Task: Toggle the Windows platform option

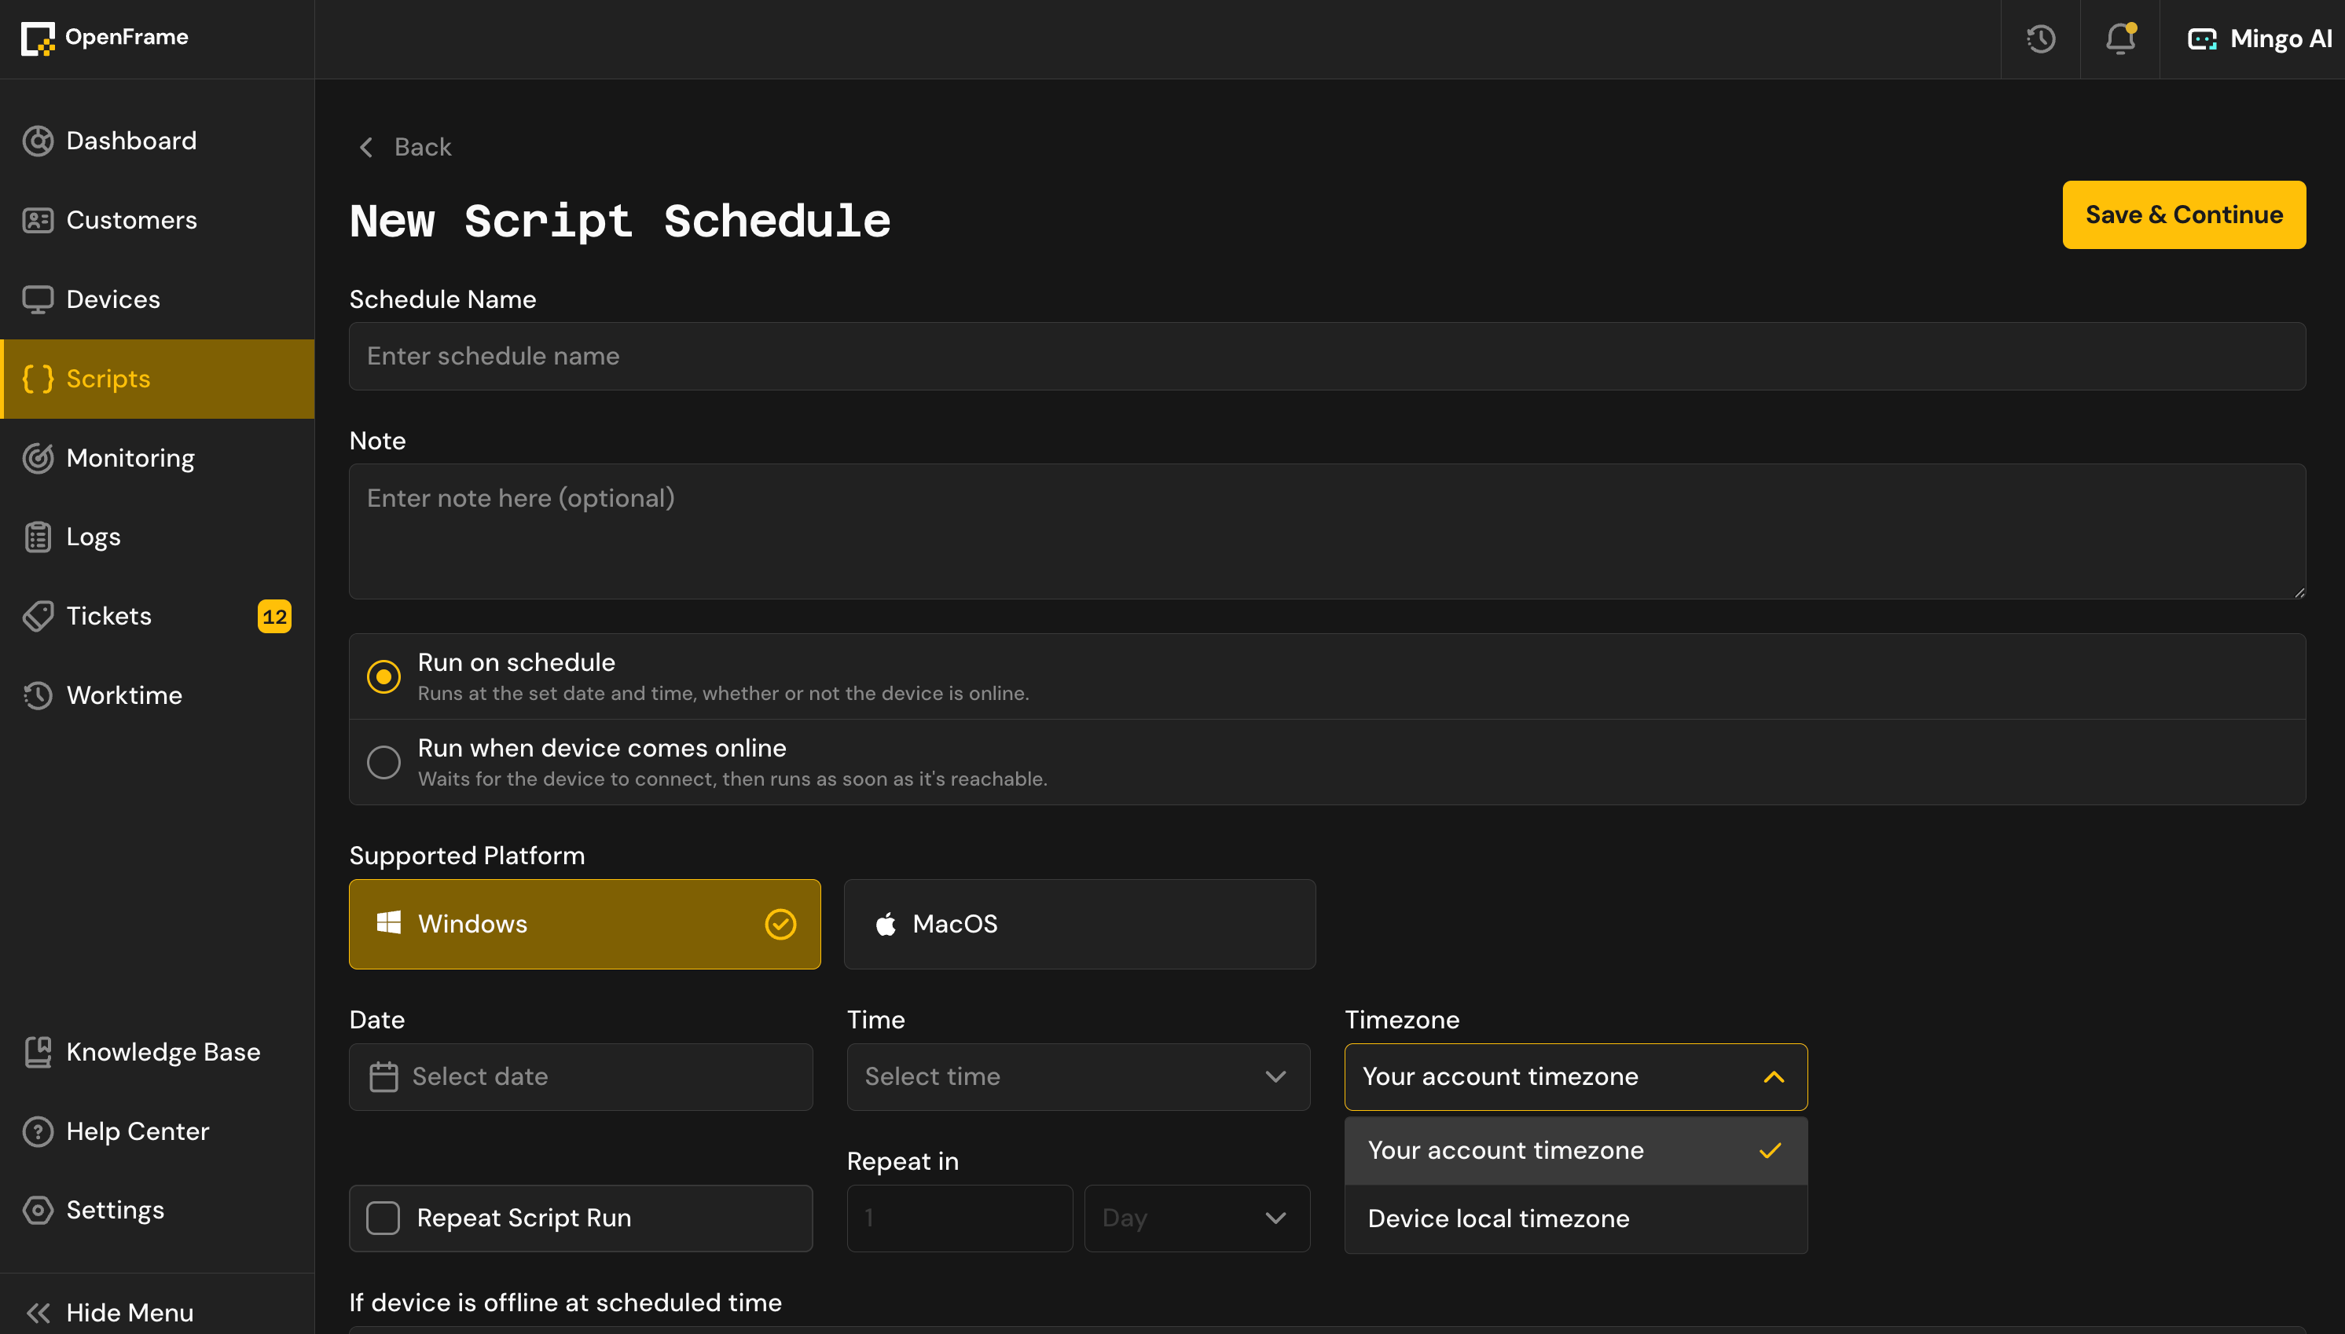Action: [x=585, y=924]
